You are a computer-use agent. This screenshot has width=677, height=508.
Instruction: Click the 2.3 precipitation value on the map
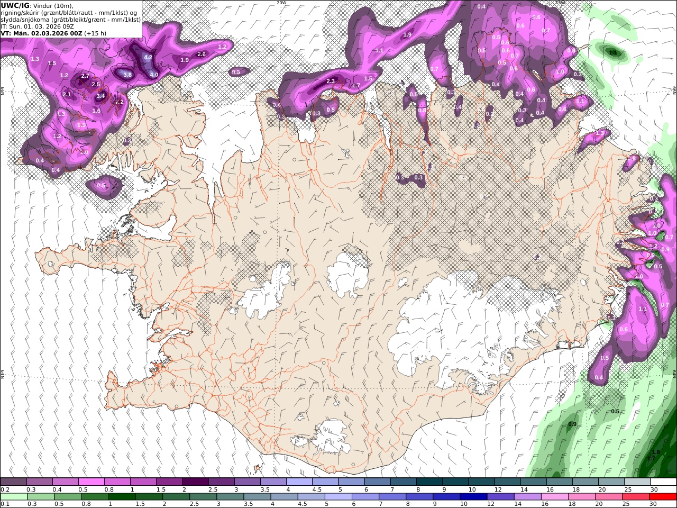(331, 81)
